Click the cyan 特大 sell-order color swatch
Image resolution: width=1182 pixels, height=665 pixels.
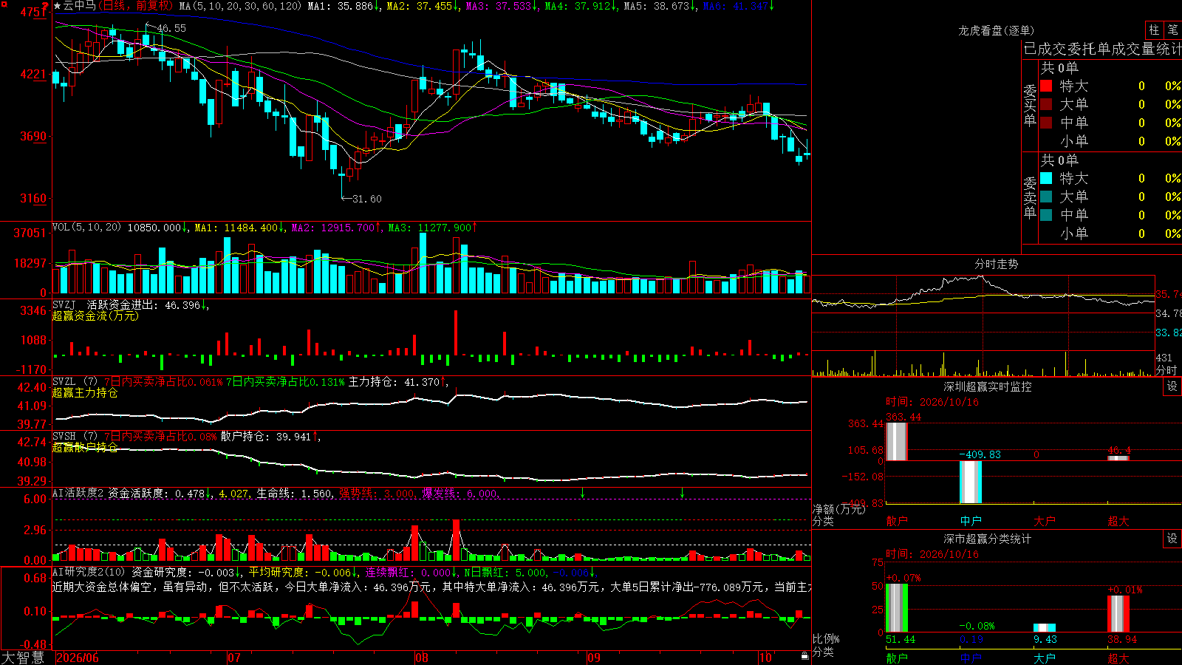pos(1046,178)
